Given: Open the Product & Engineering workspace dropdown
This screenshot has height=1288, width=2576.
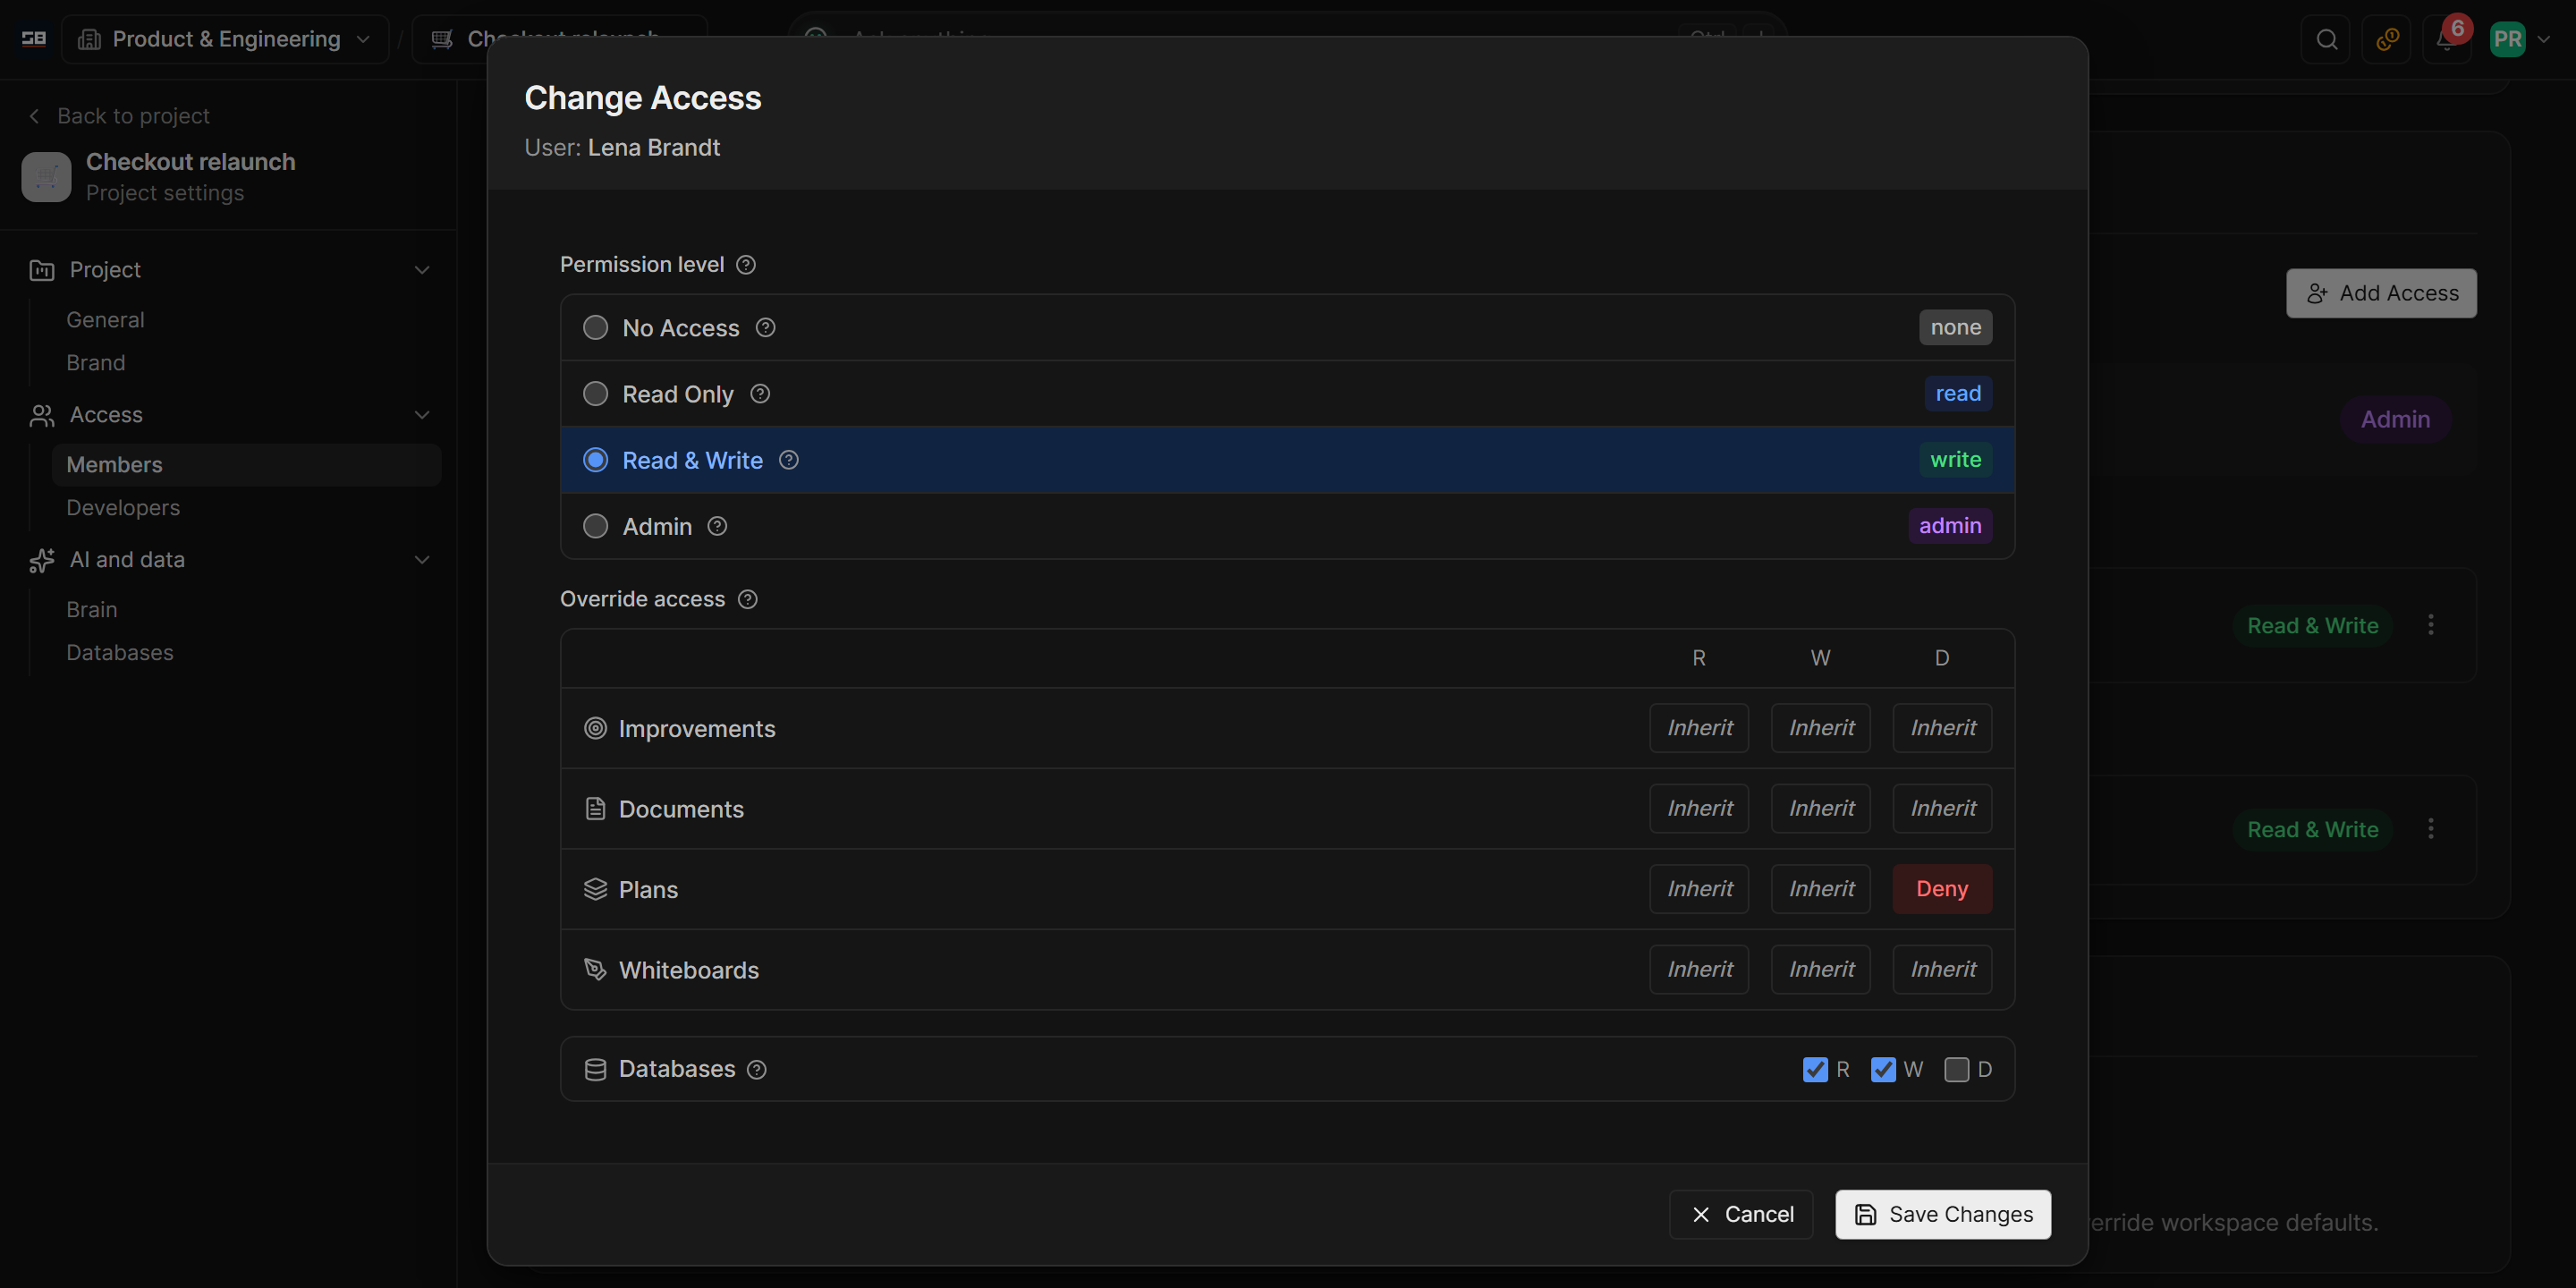Looking at the screenshot, I should (225, 39).
